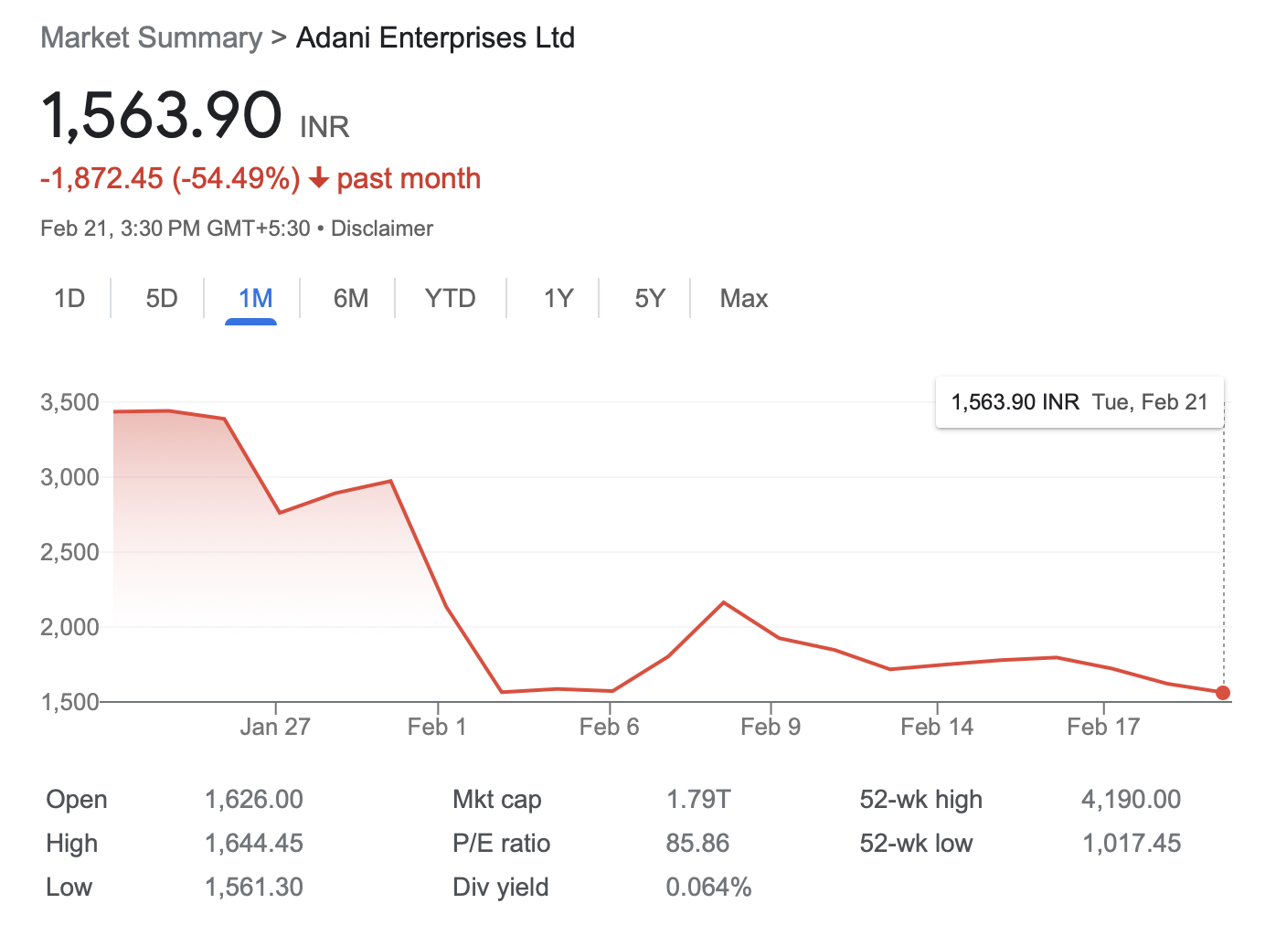Show the YTD chart range
Image resolution: width=1276 pixels, height=925 pixels.
click(x=451, y=299)
